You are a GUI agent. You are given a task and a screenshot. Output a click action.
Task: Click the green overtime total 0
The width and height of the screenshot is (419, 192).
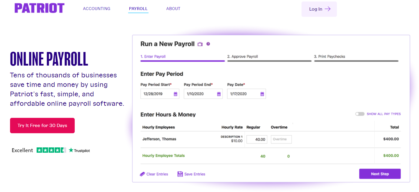tap(288, 156)
